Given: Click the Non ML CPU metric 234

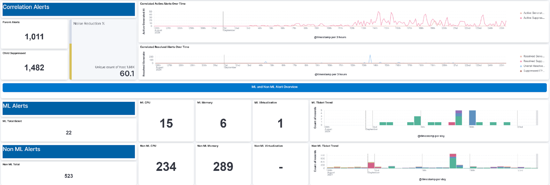Looking at the screenshot, I should click(166, 167).
